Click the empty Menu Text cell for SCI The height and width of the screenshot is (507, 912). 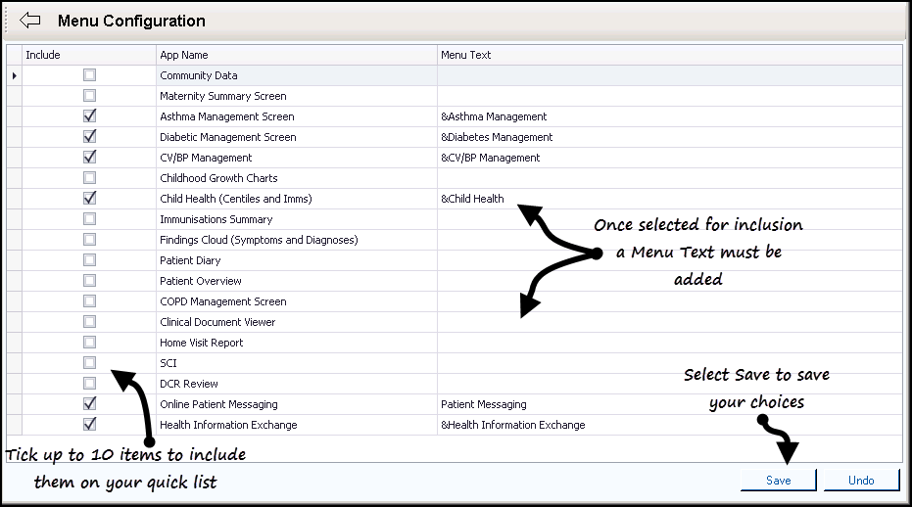[669, 363]
